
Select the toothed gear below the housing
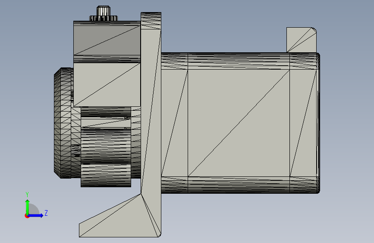coord(106,147)
